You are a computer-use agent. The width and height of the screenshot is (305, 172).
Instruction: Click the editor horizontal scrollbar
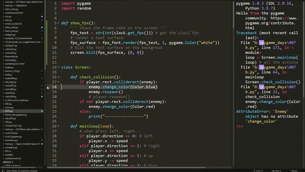pyautogui.click(x=126, y=167)
